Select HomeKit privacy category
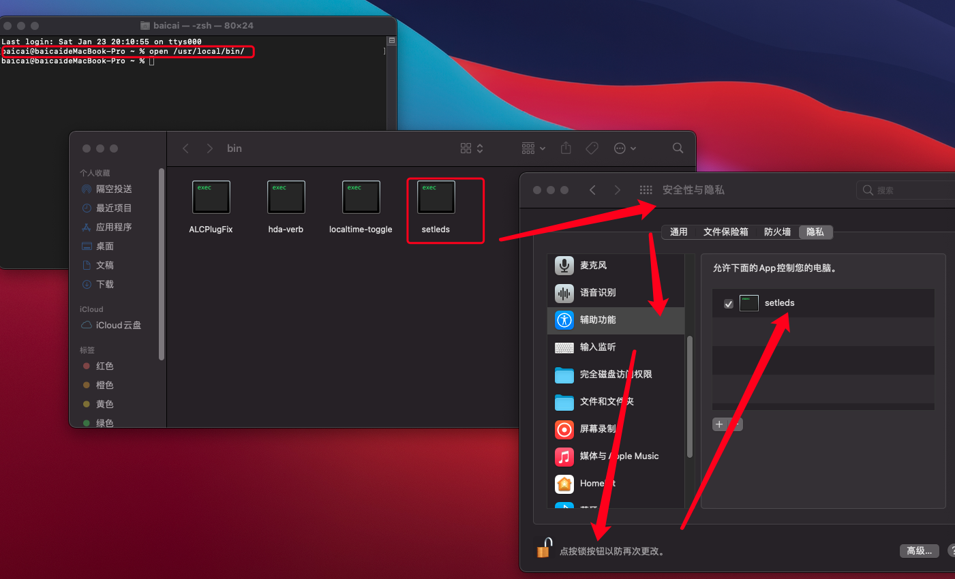955x579 pixels. [x=616, y=484]
